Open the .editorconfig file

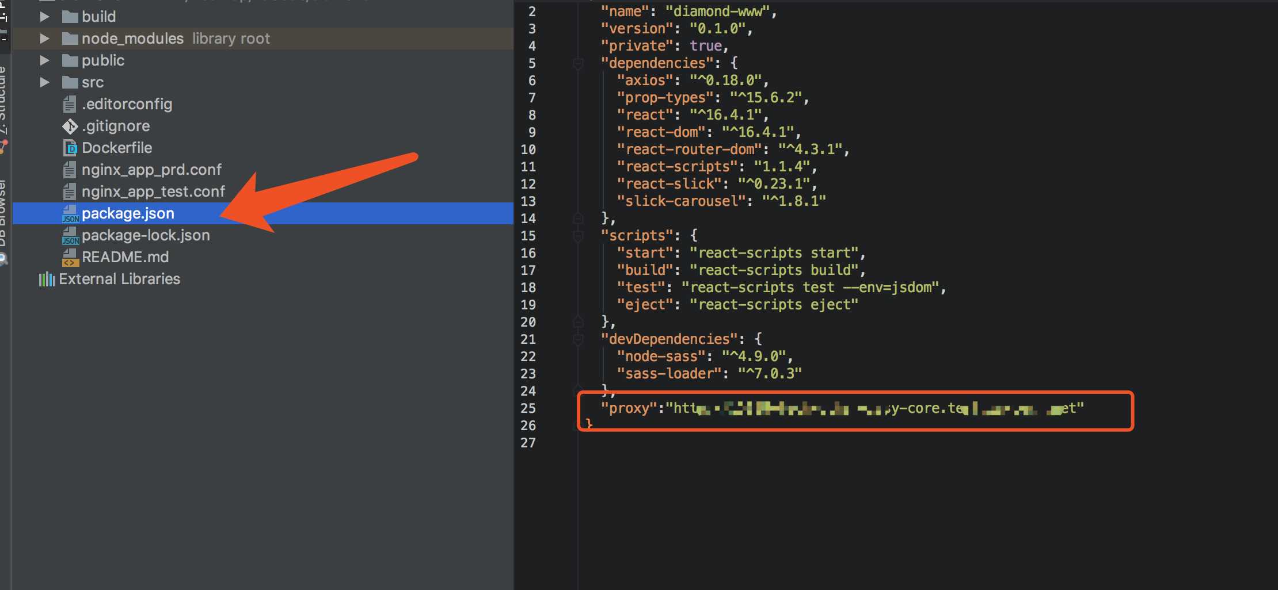(x=127, y=104)
